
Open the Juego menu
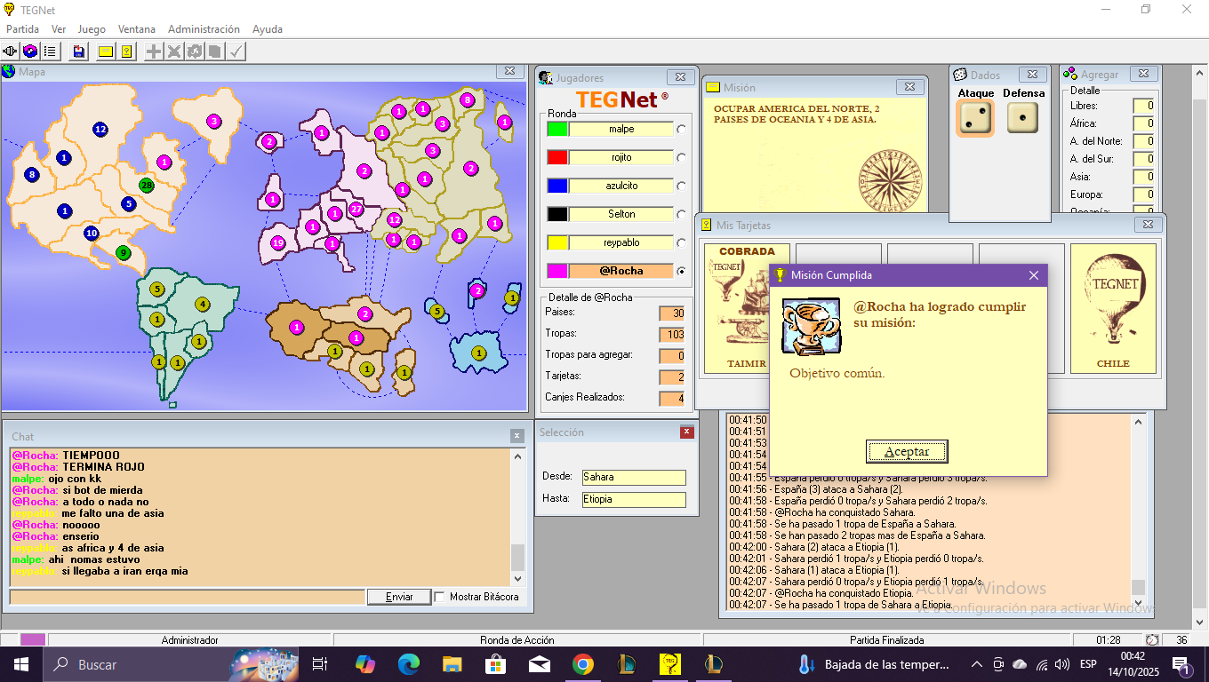click(x=92, y=29)
